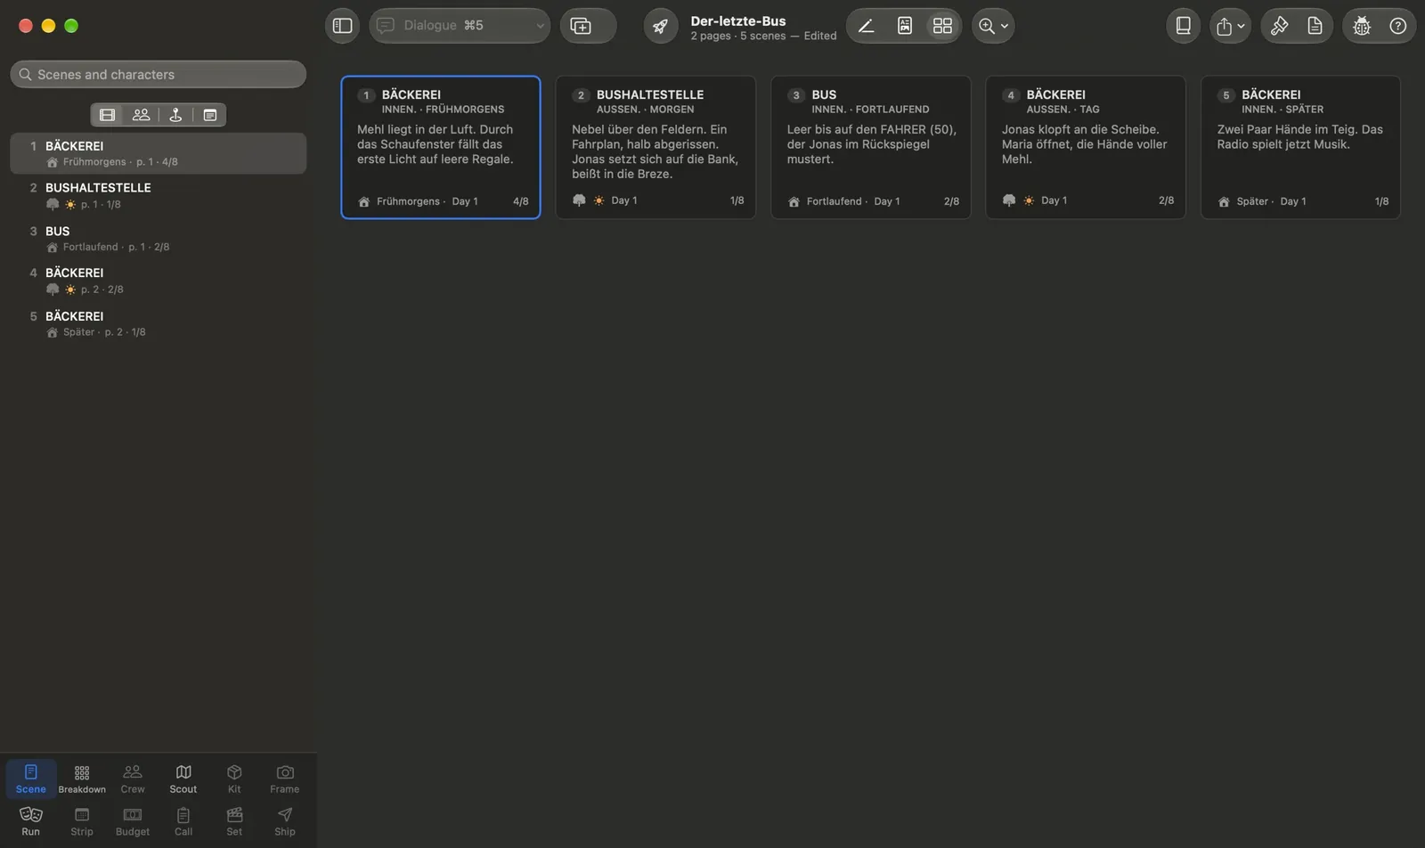Open the BÄCKEREI INNEN SPÄTER scene card
Screen dimensions: 1425x848
click(x=1300, y=147)
